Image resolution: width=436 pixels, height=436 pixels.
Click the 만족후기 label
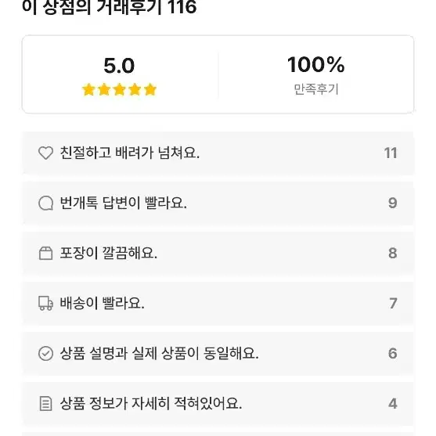click(316, 89)
